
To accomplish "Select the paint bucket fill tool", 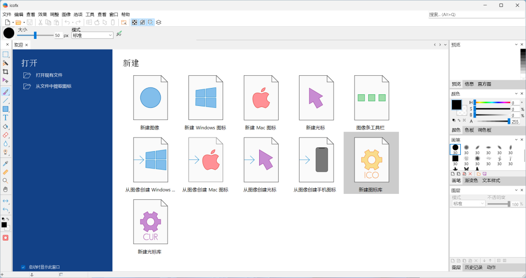I will [5, 127].
